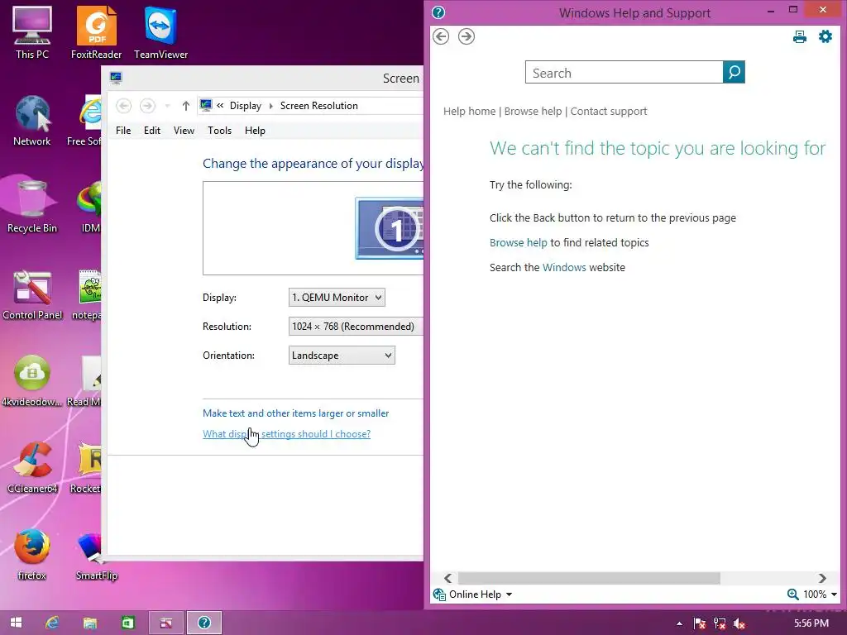Open the Tools menu
Viewport: 847px width, 635px height.
(219, 131)
